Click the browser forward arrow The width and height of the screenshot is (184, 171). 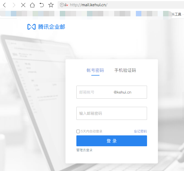(x=14, y=5)
